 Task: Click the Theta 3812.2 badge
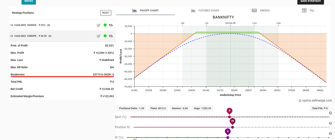158,108
